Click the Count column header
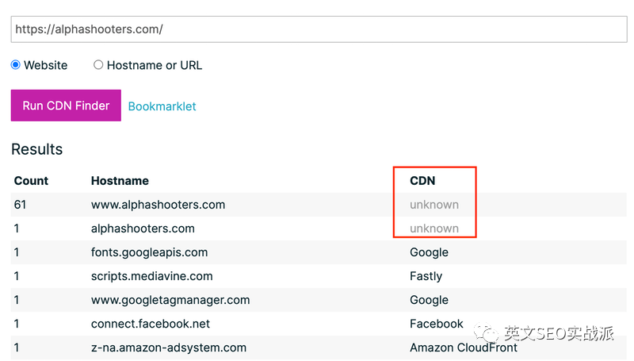This screenshot has height=361, width=634. [31, 181]
